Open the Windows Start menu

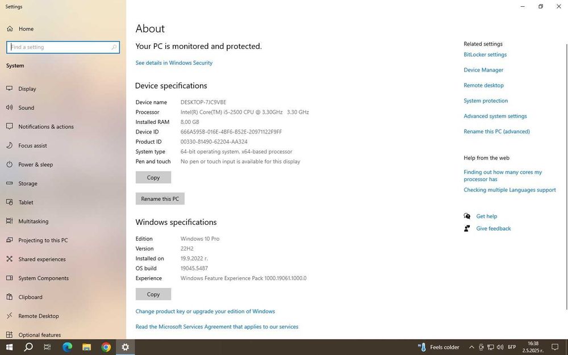[x=10, y=347]
